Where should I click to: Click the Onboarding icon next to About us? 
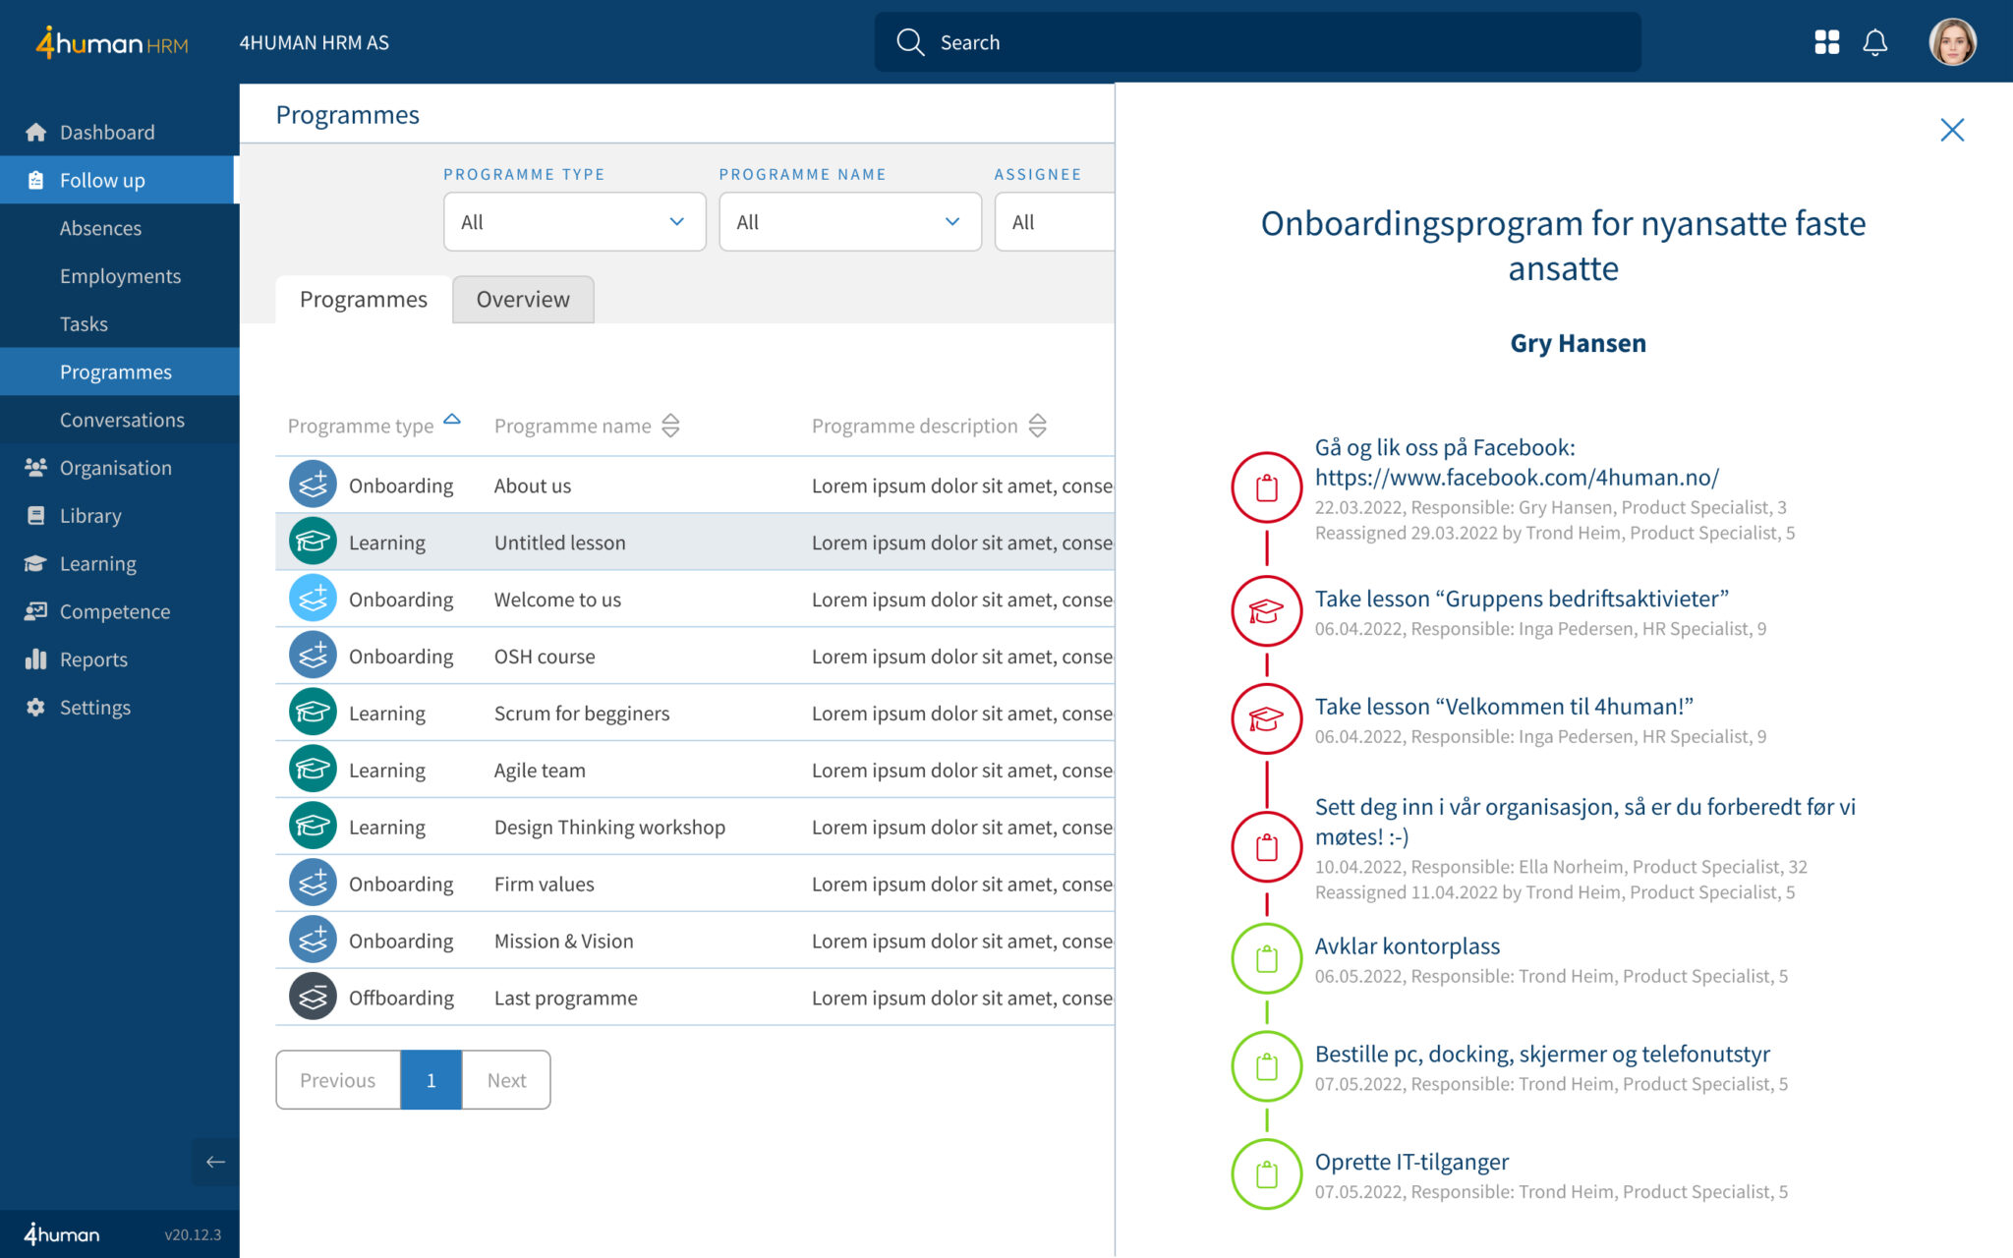(x=312, y=484)
